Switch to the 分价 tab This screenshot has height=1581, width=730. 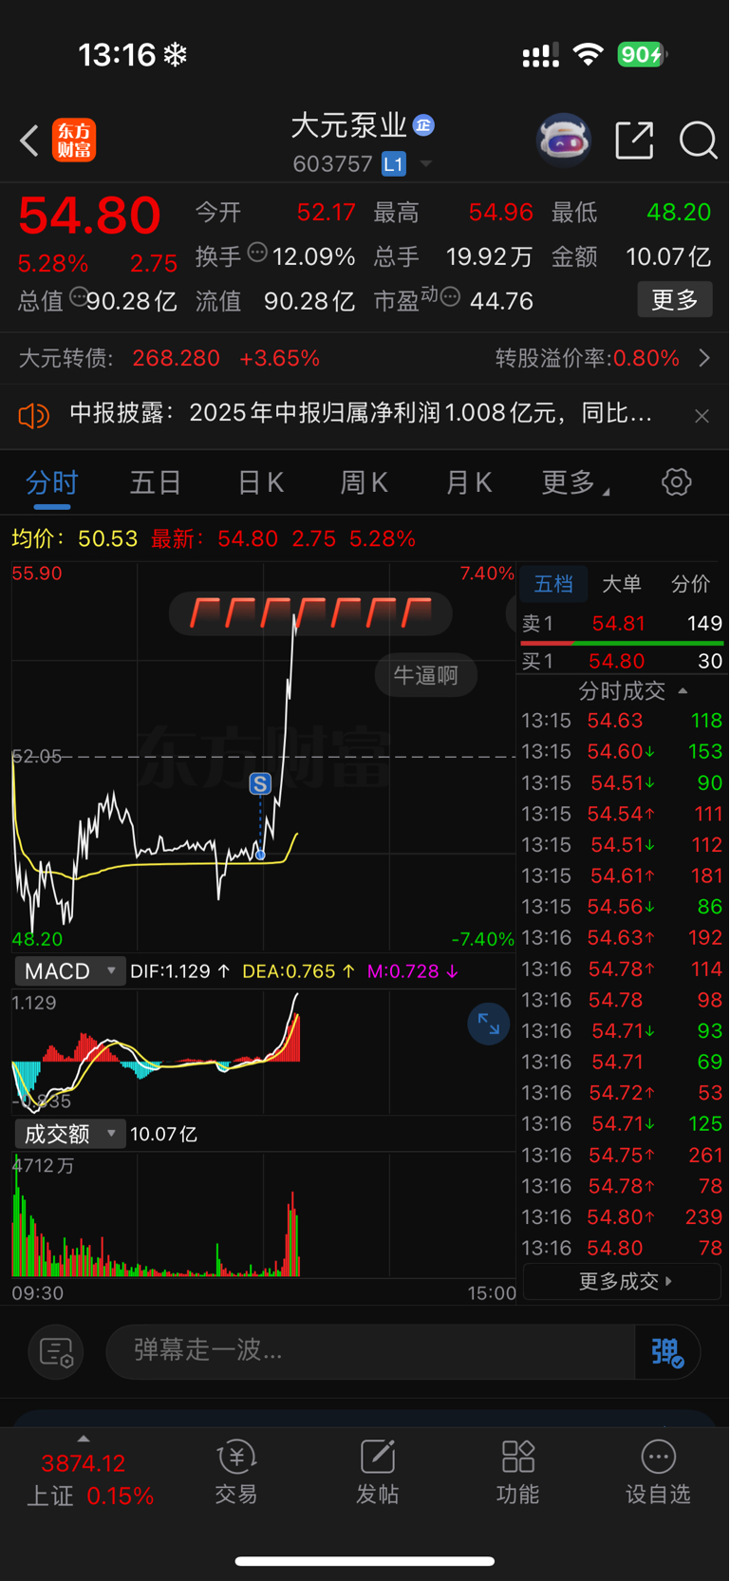pyautogui.click(x=690, y=583)
